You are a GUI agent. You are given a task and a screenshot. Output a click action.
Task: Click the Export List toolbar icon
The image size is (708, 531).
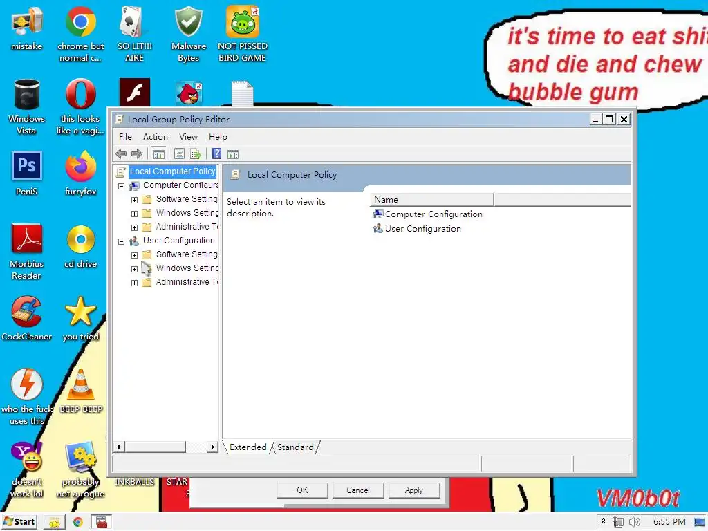pos(196,154)
